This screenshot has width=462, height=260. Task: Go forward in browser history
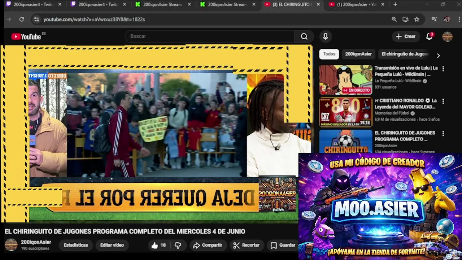point(9,19)
